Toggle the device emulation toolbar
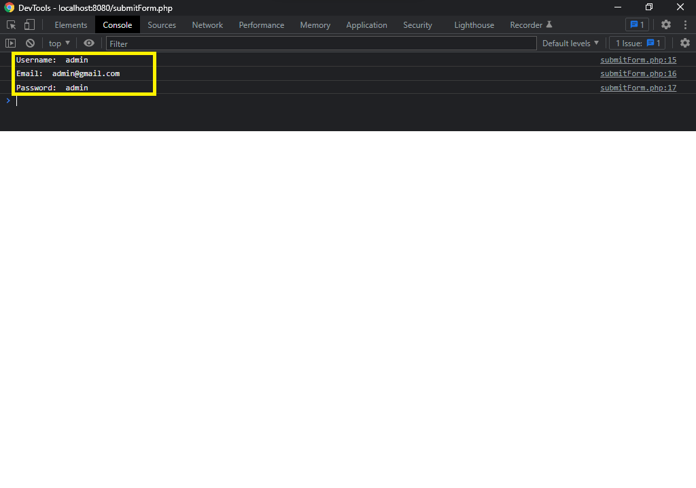The width and height of the screenshot is (696, 488). tap(28, 24)
